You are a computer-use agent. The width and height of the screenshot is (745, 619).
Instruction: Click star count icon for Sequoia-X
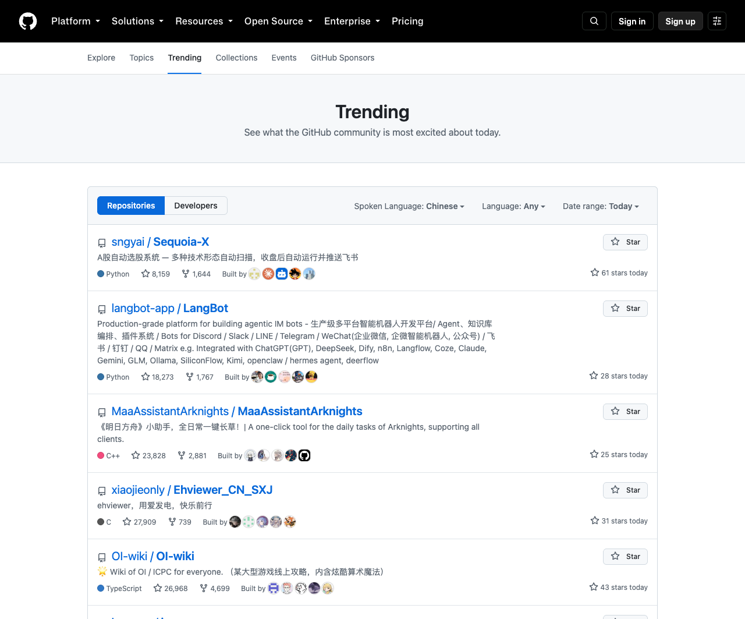point(146,273)
